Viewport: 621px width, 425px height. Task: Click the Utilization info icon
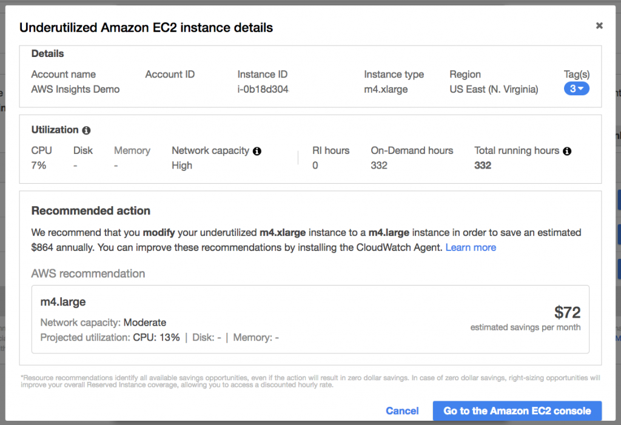[86, 130]
